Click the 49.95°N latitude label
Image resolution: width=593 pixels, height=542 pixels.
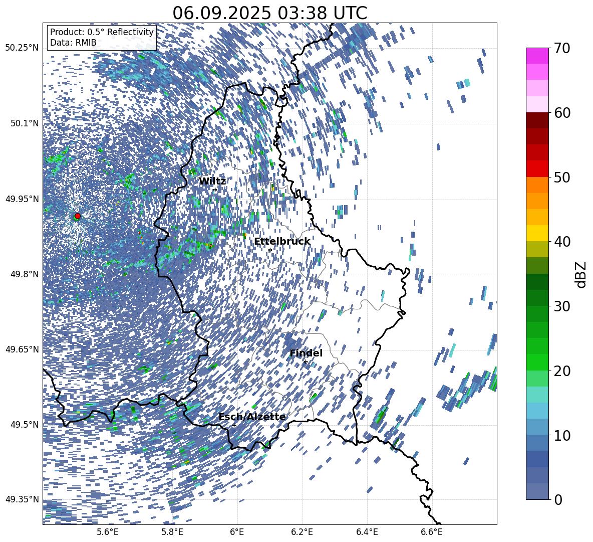pos(22,199)
